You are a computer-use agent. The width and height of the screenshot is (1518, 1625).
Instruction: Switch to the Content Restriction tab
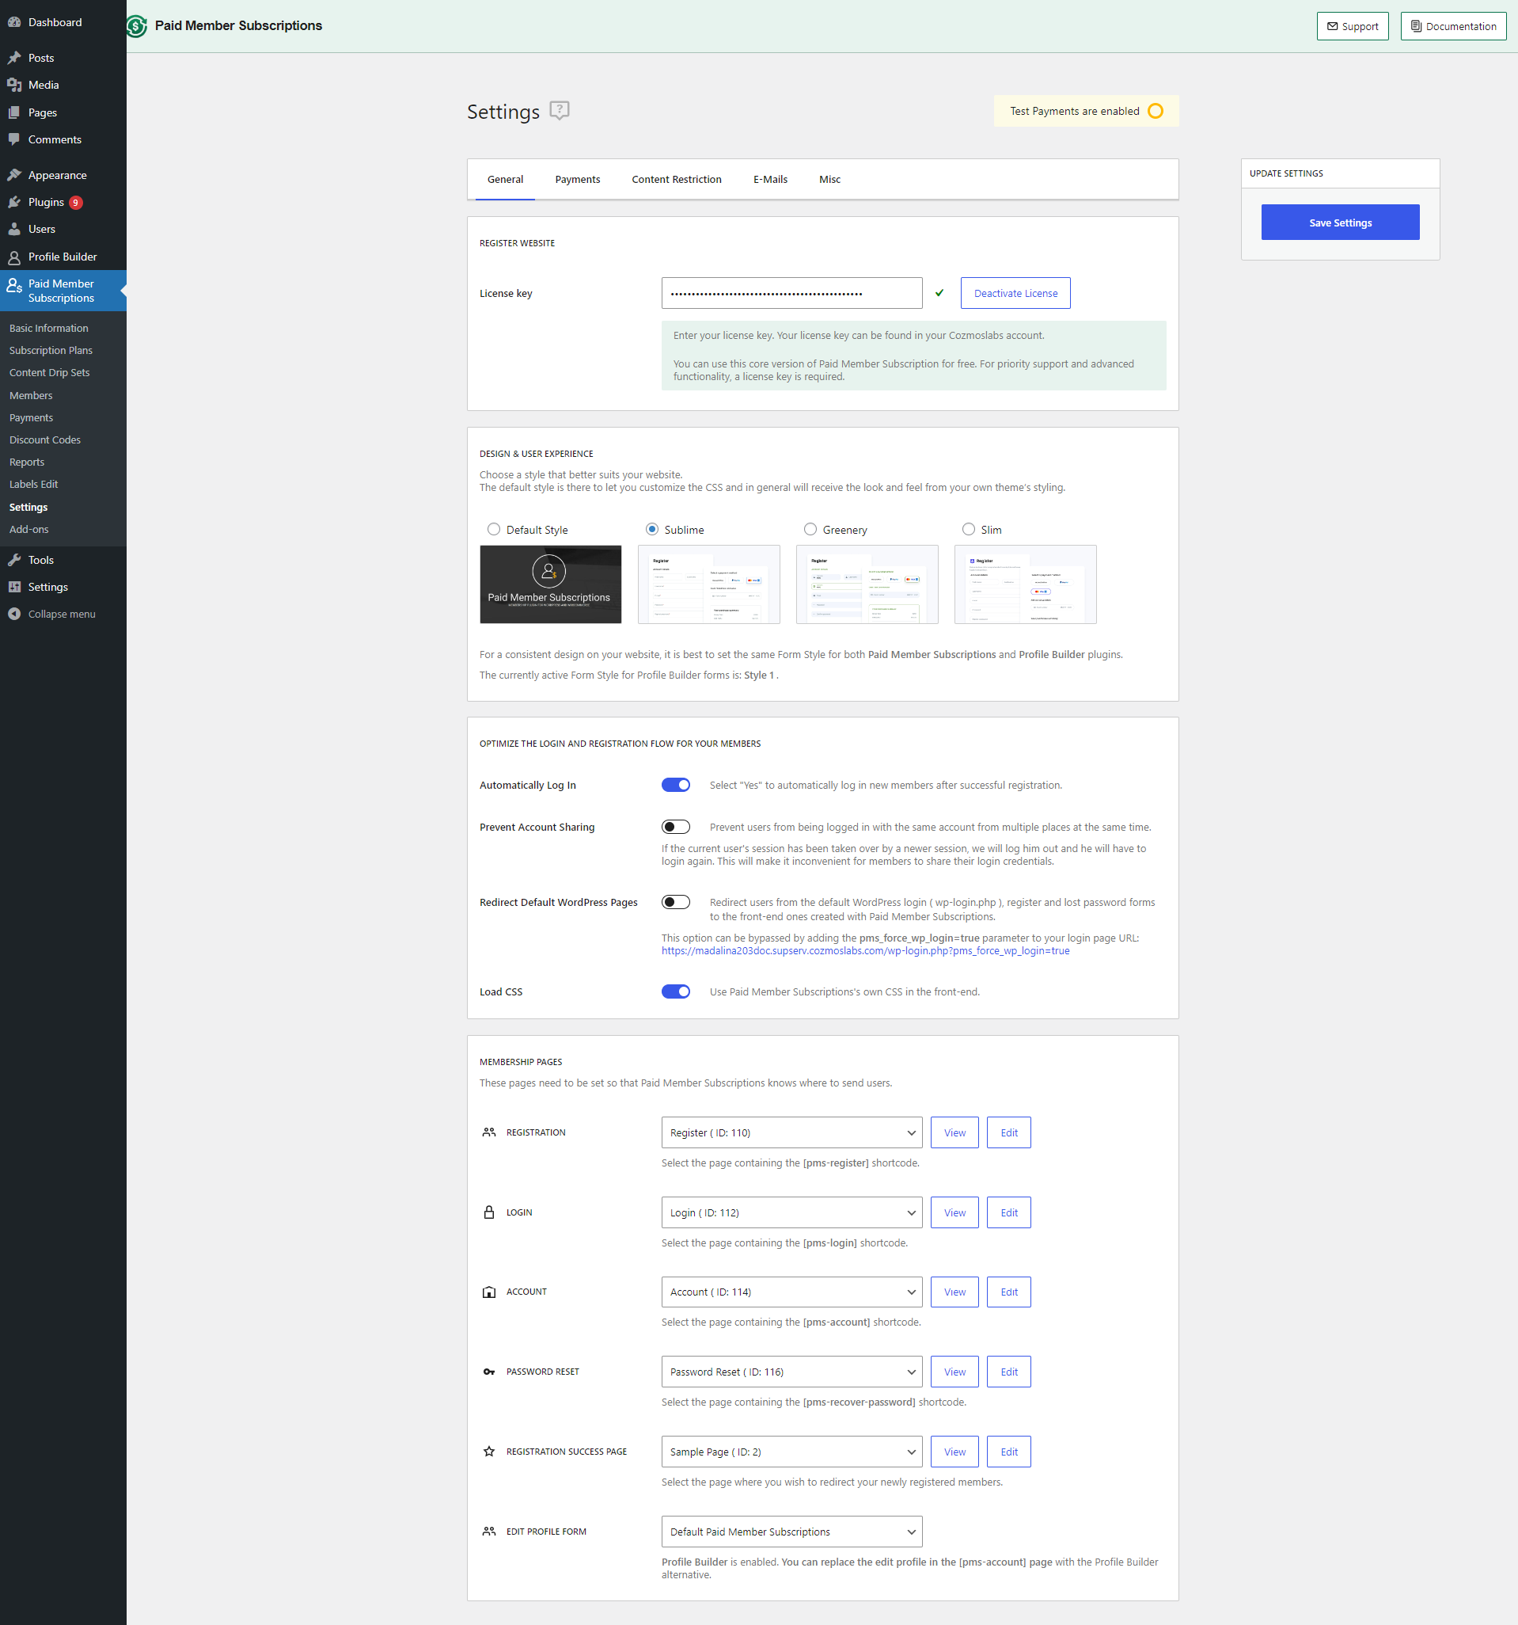pyautogui.click(x=677, y=179)
